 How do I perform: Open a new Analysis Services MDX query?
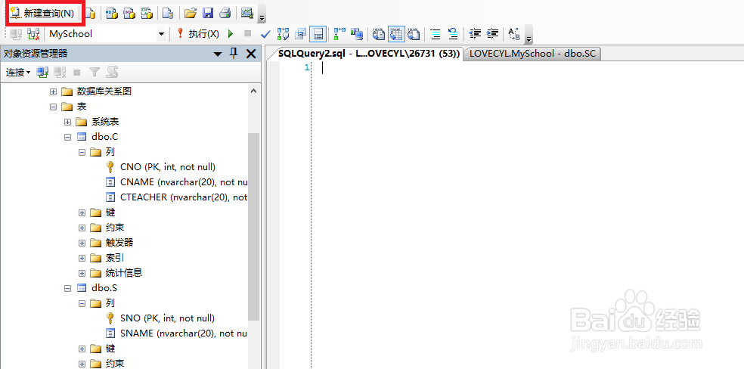click(x=111, y=14)
